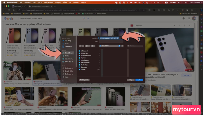
Task: Open the Công cụ menu
Action: (x=58, y=2)
